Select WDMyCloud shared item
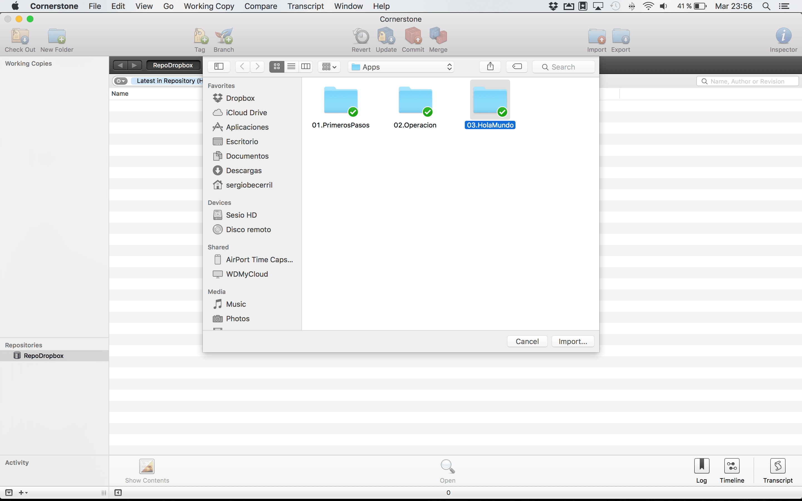The width and height of the screenshot is (802, 501). click(x=246, y=274)
